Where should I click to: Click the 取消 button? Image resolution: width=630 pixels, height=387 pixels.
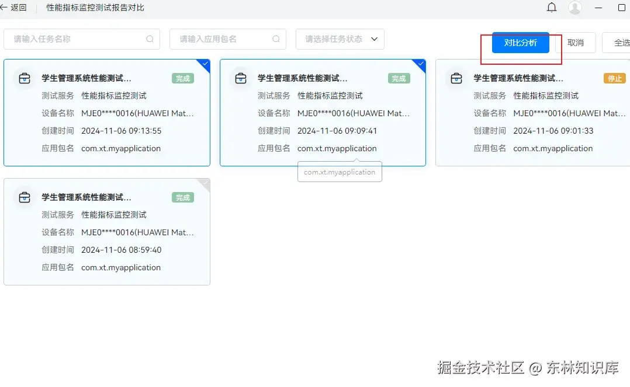(575, 43)
